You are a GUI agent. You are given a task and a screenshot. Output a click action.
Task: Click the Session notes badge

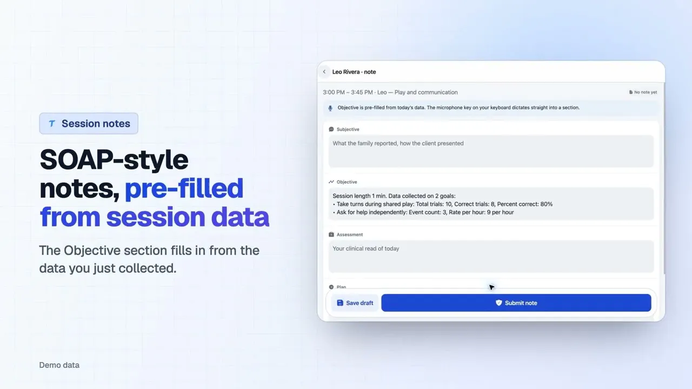(89, 123)
